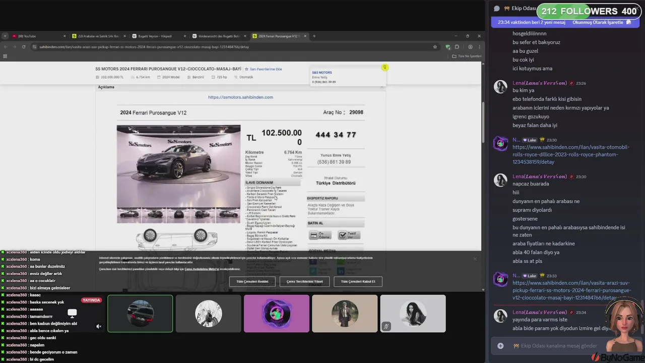This screenshot has width=645, height=363.
Task: Switch to the 2.El Arabalar sahibinden tab
Action: pos(98,36)
